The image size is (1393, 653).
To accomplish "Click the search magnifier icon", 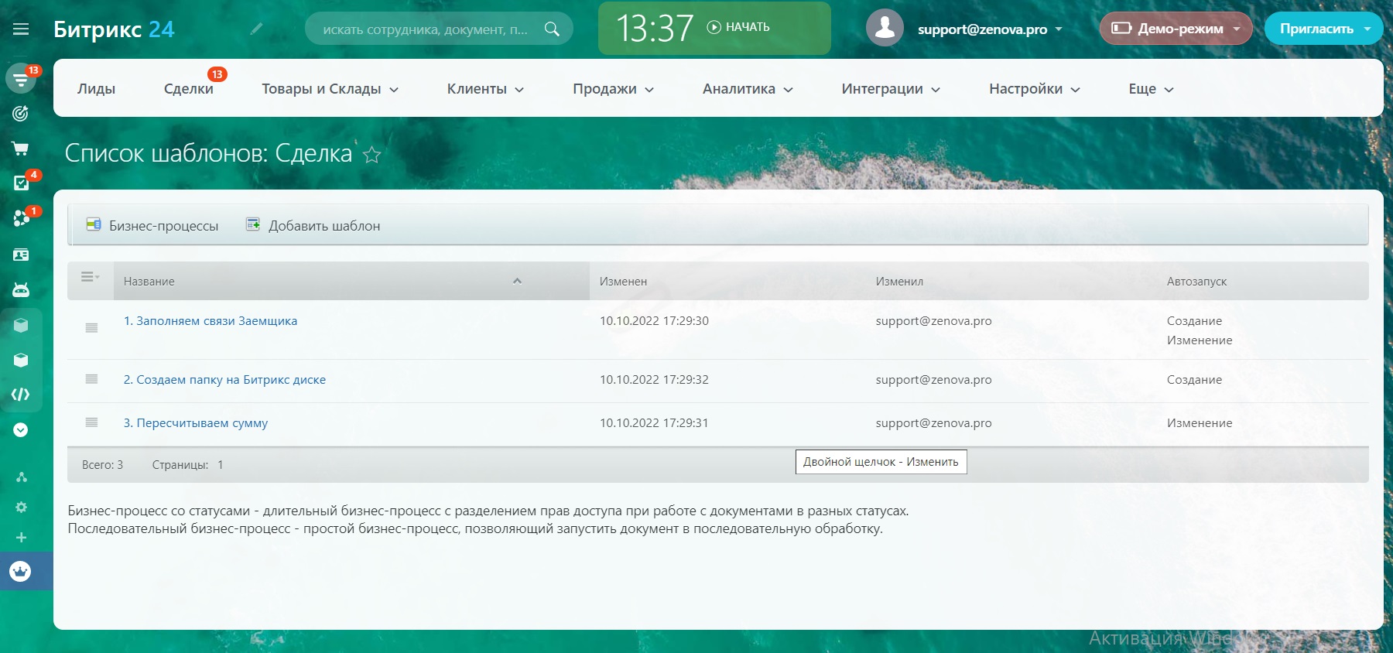I will tap(552, 29).
